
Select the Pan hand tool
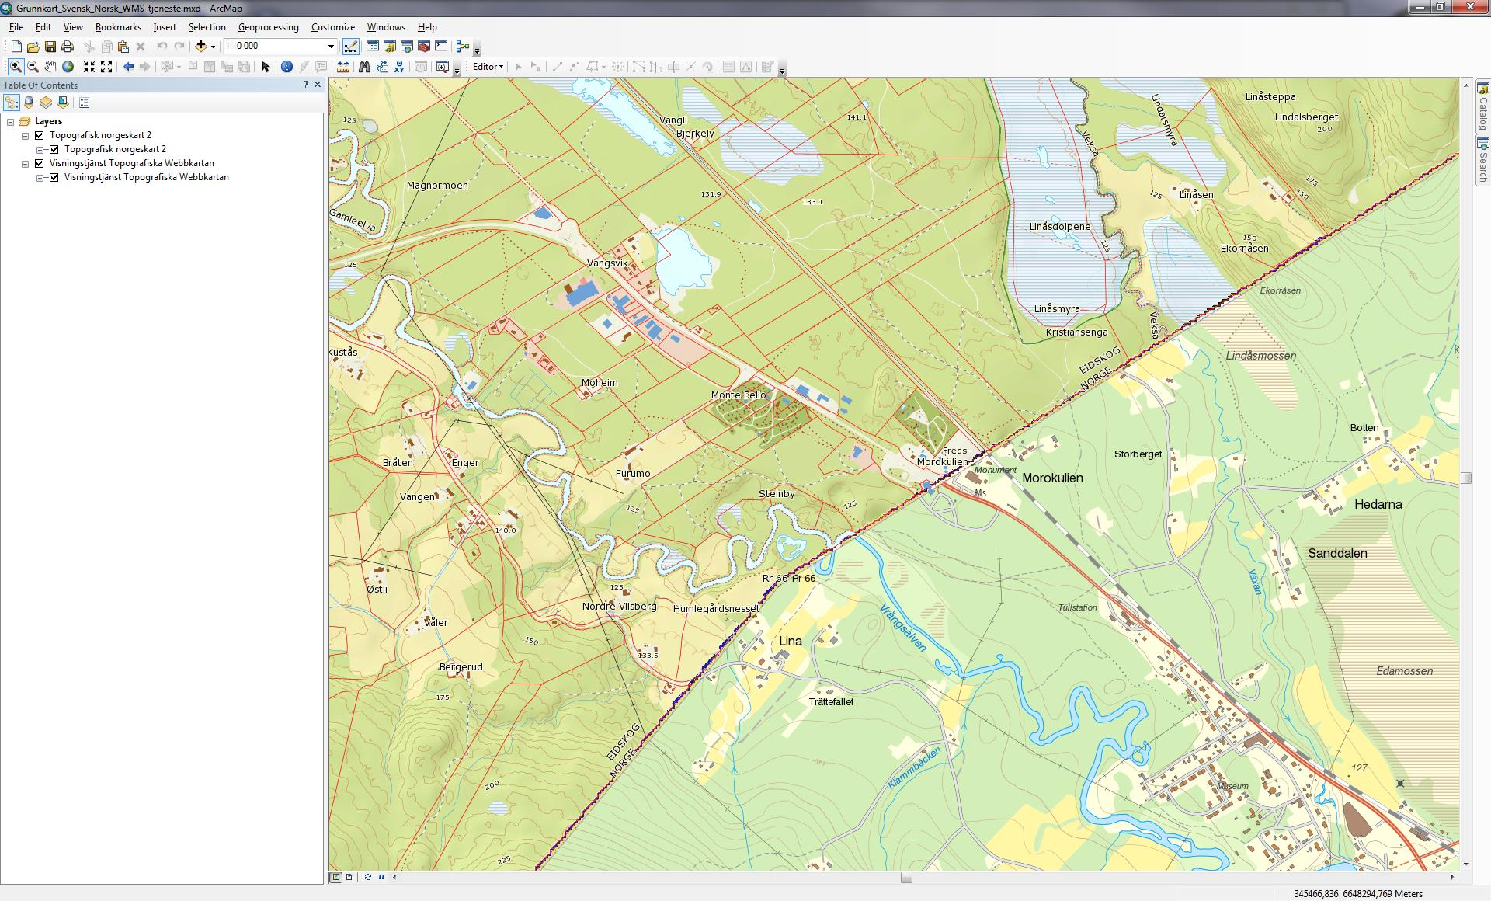click(x=50, y=67)
